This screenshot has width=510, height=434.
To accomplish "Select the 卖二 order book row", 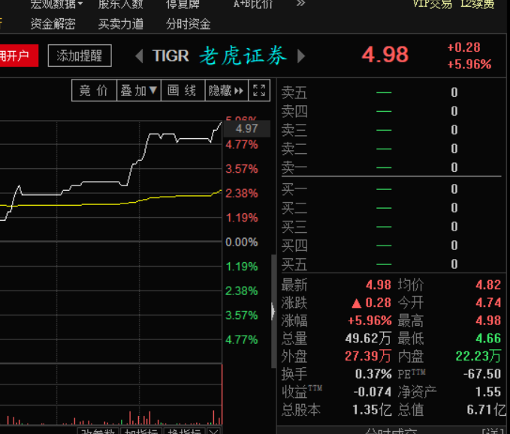I will tap(391, 149).
